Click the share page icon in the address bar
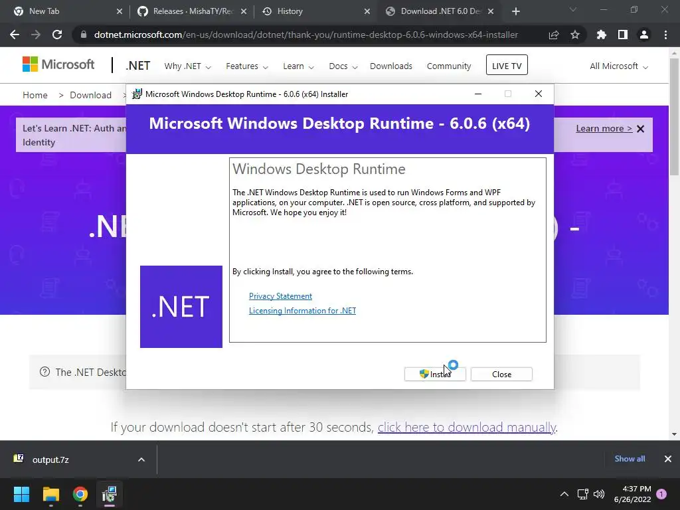Screen dimensions: 680x510 pyautogui.click(x=554, y=35)
